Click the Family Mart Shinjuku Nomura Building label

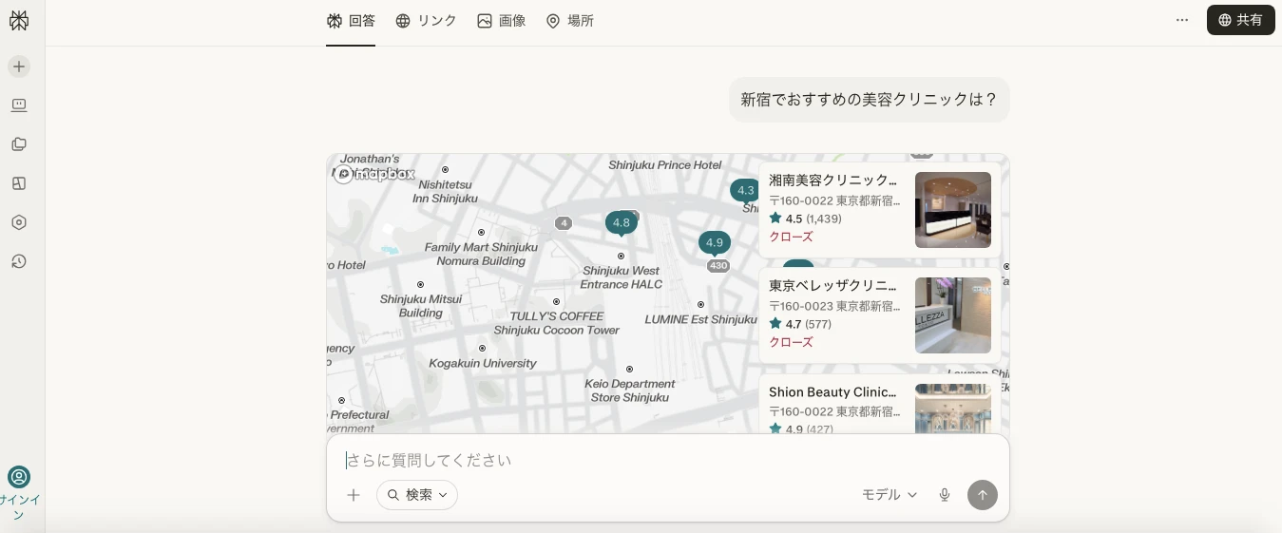click(481, 254)
